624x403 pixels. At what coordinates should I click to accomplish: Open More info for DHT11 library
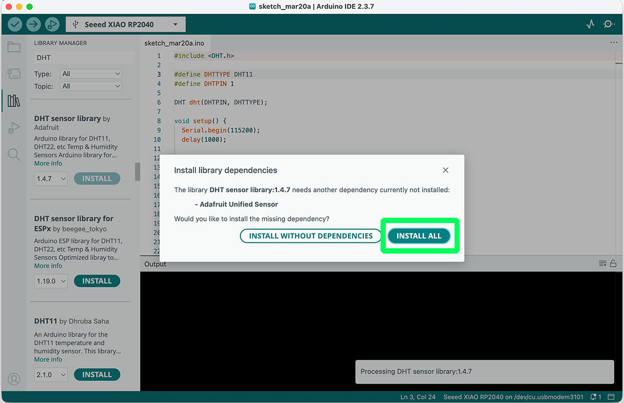pyautogui.click(x=48, y=359)
